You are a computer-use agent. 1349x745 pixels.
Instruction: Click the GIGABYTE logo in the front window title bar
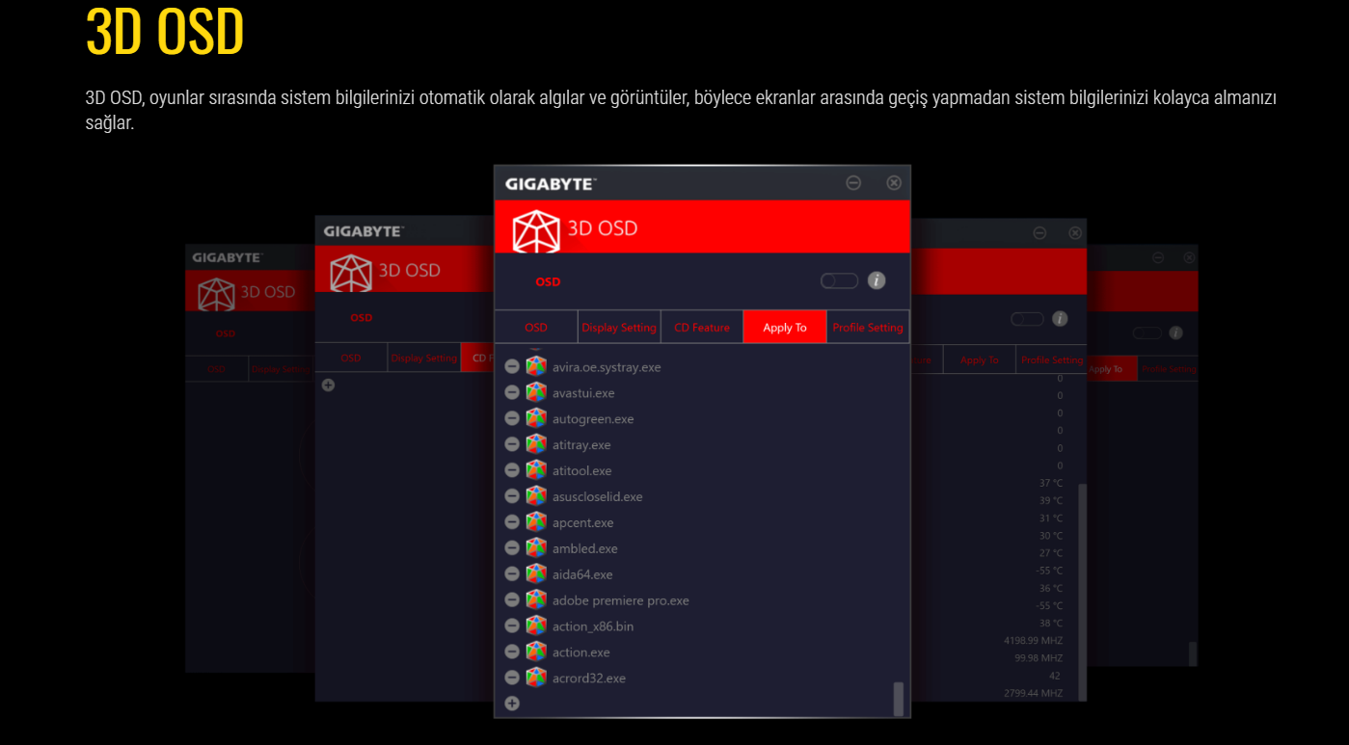551,183
